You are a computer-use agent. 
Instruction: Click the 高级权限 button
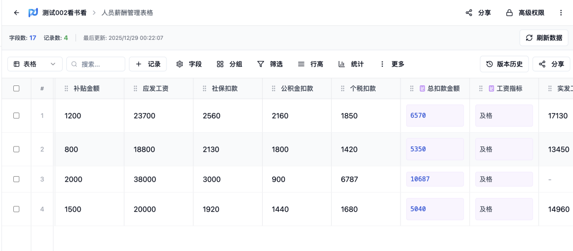coord(525,13)
